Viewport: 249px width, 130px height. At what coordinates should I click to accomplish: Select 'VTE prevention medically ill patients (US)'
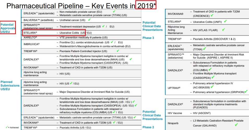[83, 38]
